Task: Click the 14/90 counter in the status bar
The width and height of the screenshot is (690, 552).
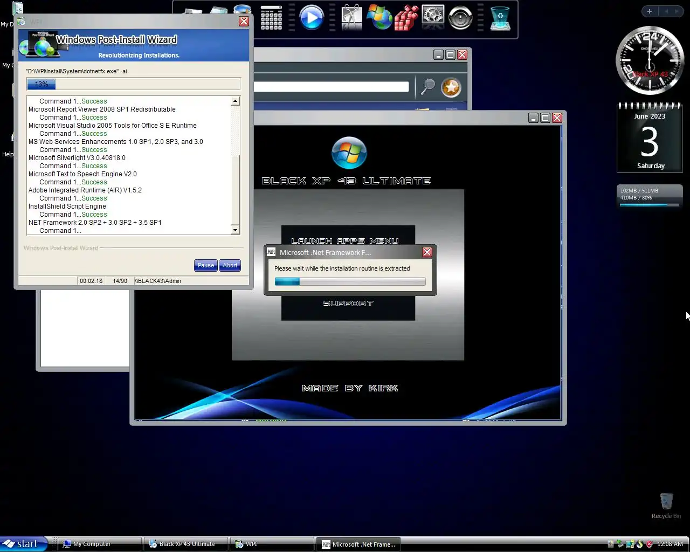Action: [x=120, y=281]
